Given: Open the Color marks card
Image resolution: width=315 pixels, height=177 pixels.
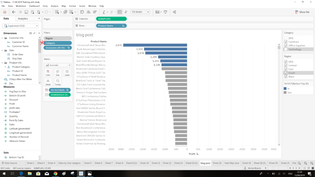Looking at the screenshot, I should (48, 73).
